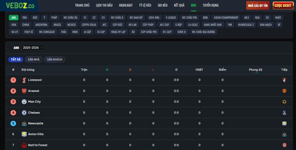This screenshot has height=150, width=296.
Task: Click the Nott'm Forest team name
Action: click(x=38, y=145)
